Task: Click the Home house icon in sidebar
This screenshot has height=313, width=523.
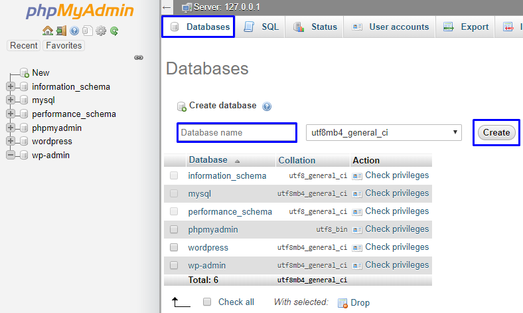Action: pos(48,31)
